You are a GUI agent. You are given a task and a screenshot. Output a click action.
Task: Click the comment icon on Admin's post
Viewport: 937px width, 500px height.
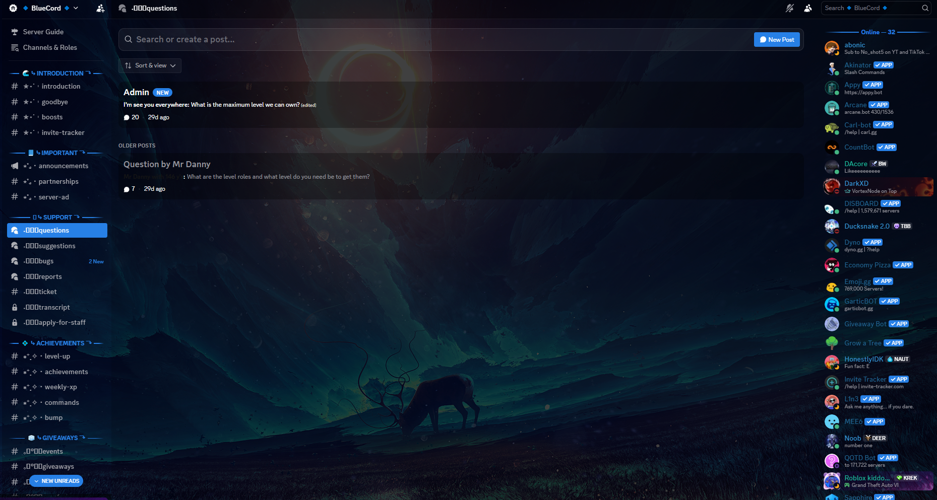pos(127,117)
